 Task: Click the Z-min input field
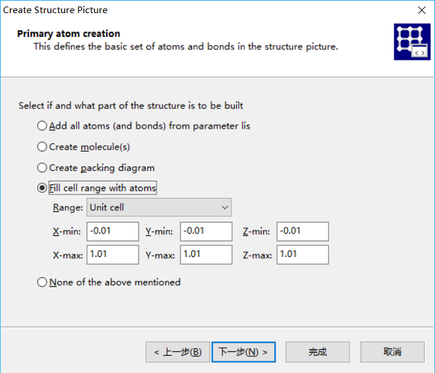(302, 231)
